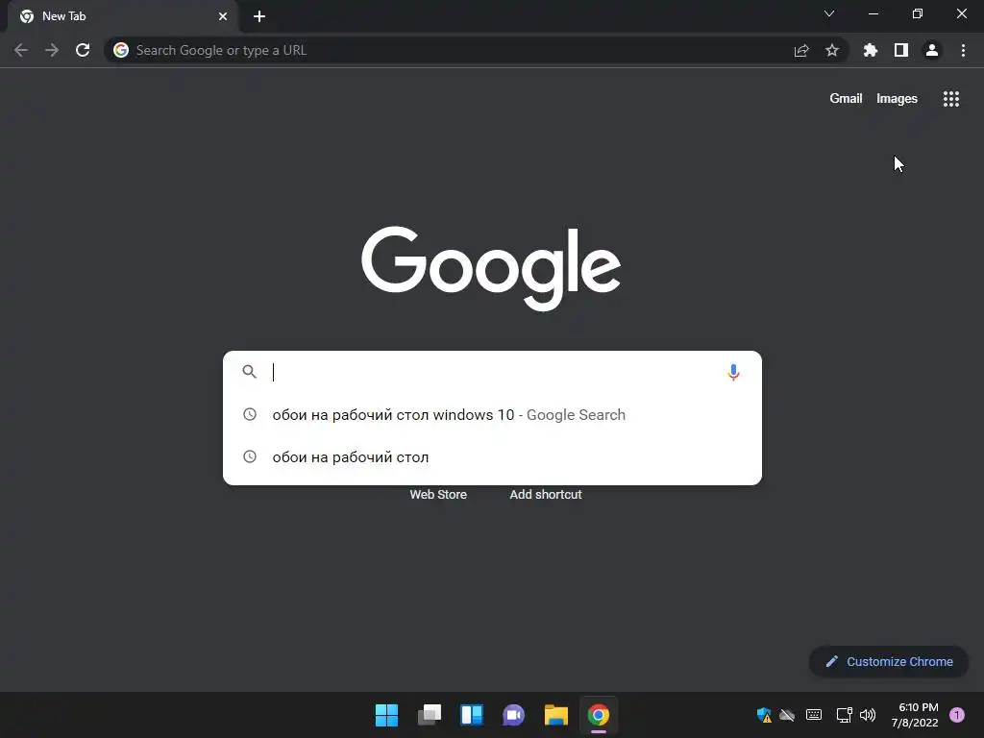Open the Chrome three-dot menu

click(963, 50)
